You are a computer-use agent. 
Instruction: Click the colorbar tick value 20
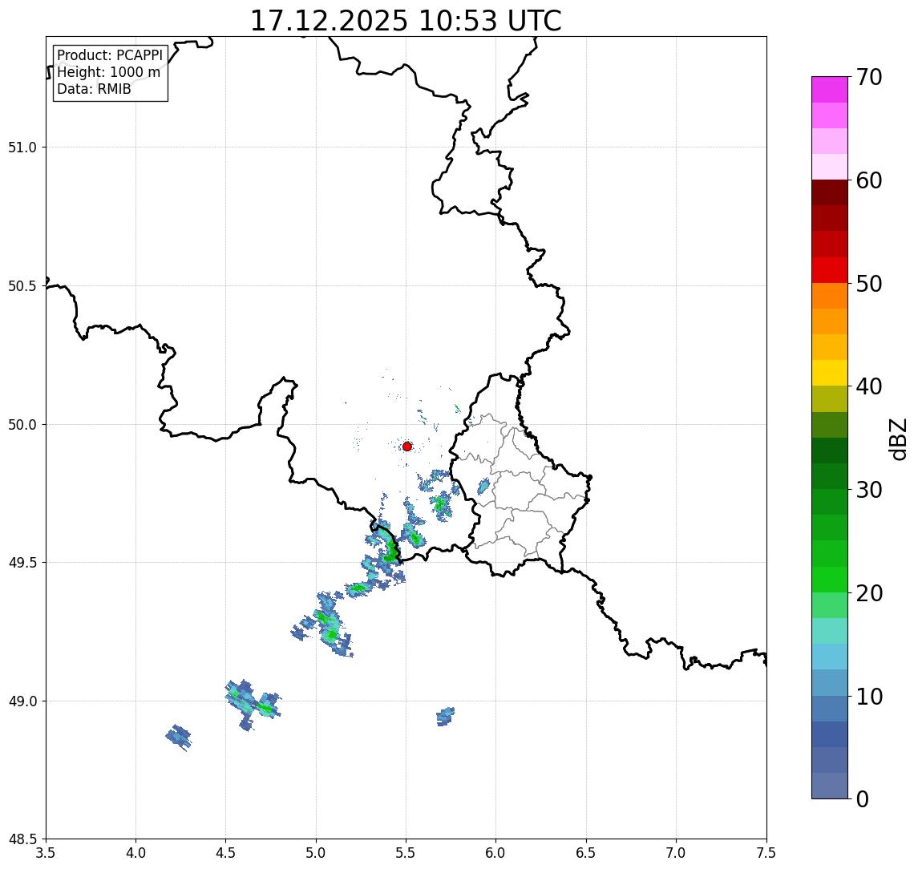(x=869, y=593)
